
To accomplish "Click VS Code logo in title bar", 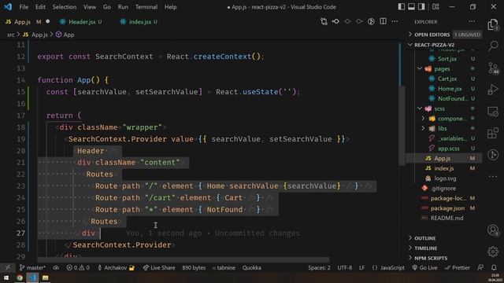I will (8, 7).
